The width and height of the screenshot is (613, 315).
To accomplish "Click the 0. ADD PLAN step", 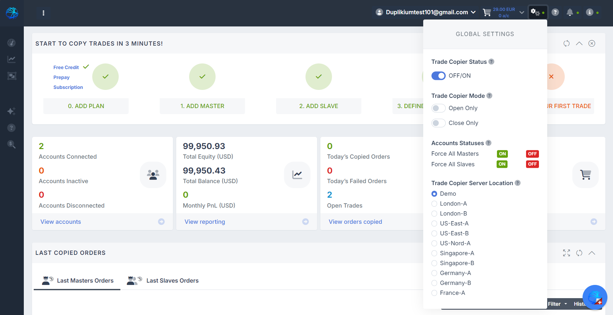I will coord(86,106).
